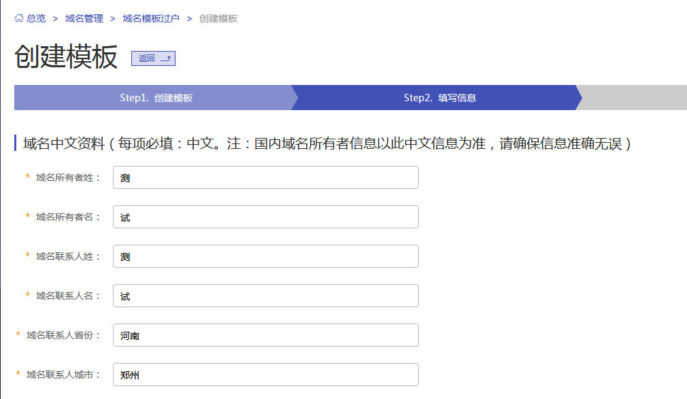
Task: Click the 域名联系人省份 field label
Action: pyautogui.click(x=63, y=335)
